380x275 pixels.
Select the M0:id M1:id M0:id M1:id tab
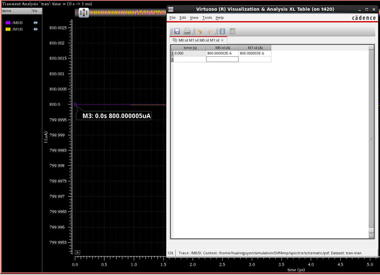(198, 40)
